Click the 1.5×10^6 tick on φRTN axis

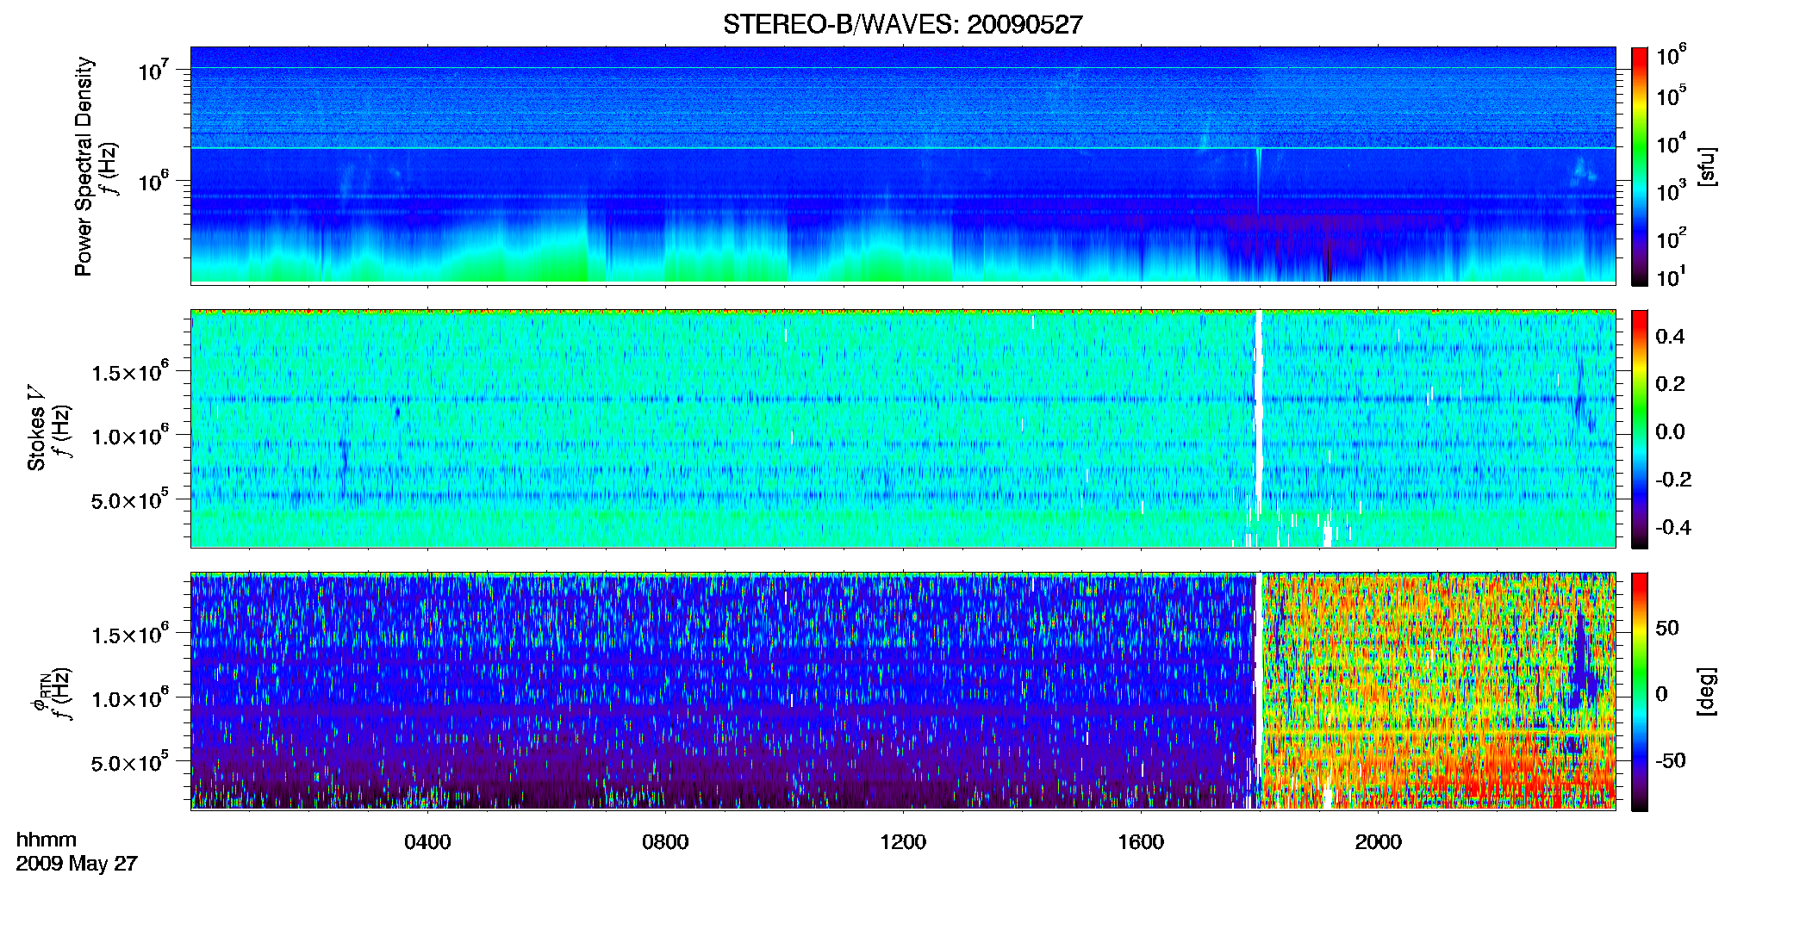click(x=131, y=635)
